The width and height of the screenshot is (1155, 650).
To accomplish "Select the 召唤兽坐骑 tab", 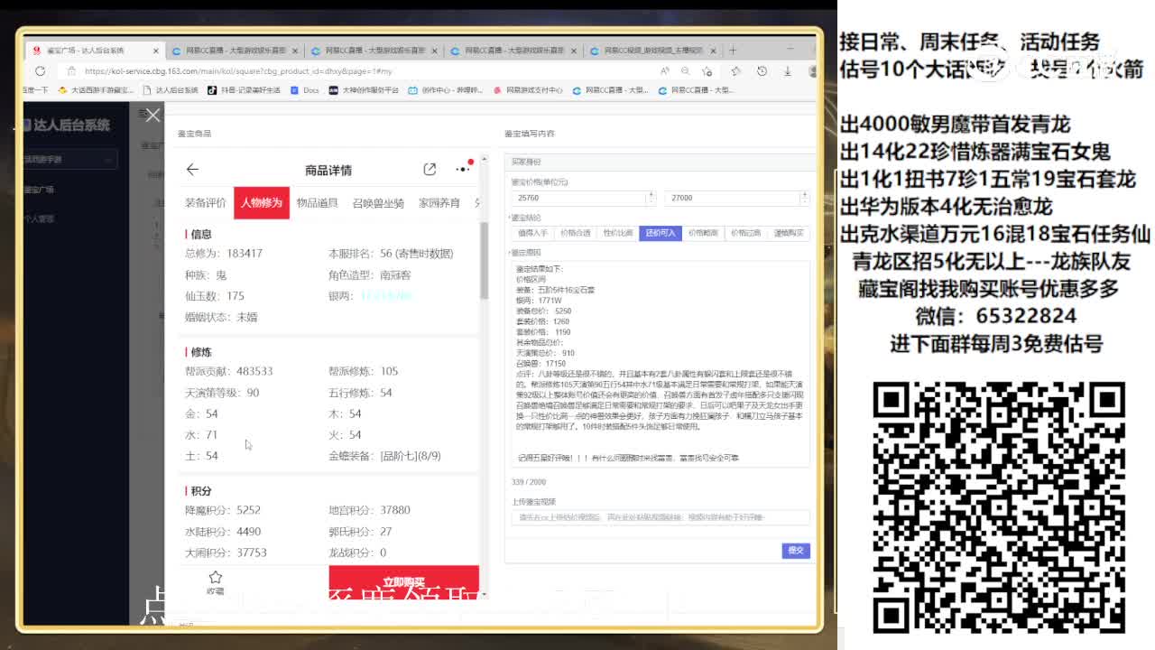I will click(378, 203).
